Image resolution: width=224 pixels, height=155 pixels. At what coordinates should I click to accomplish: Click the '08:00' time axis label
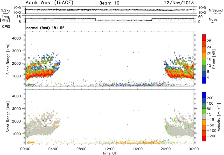[x=81, y=149]
